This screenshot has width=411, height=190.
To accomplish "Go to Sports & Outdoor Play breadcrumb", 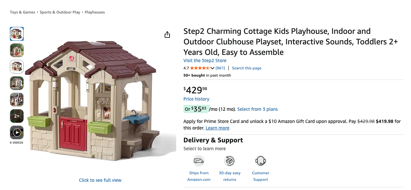I will click(x=60, y=12).
